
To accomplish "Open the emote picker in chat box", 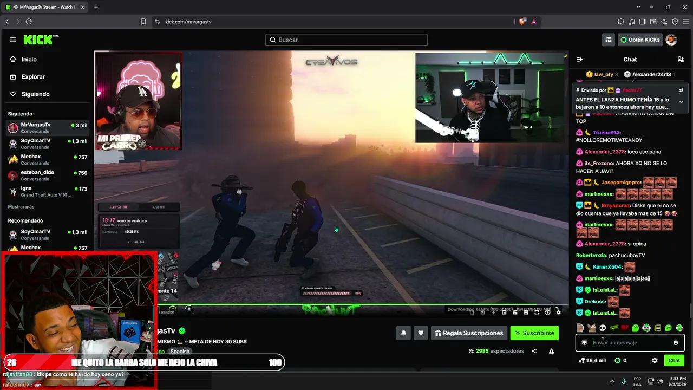I will click(676, 342).
